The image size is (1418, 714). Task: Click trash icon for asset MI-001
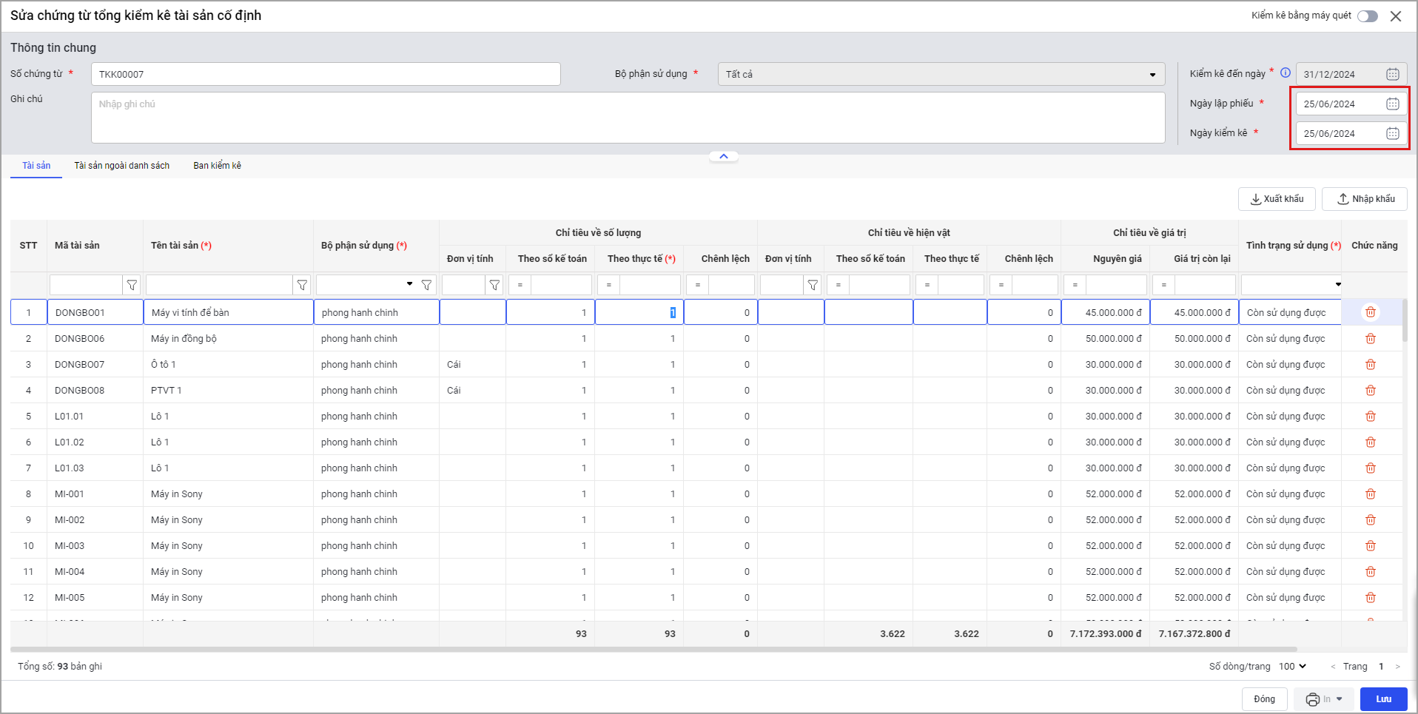point(1370,494)
